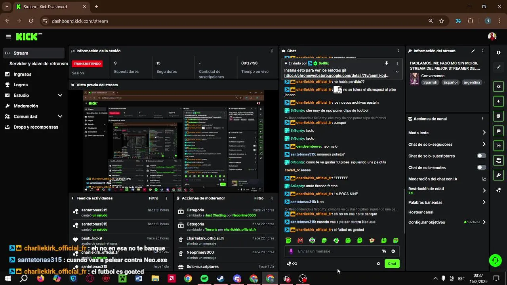
Task: Click the purple microphone icon in chat input
Action: pos(291,251)
